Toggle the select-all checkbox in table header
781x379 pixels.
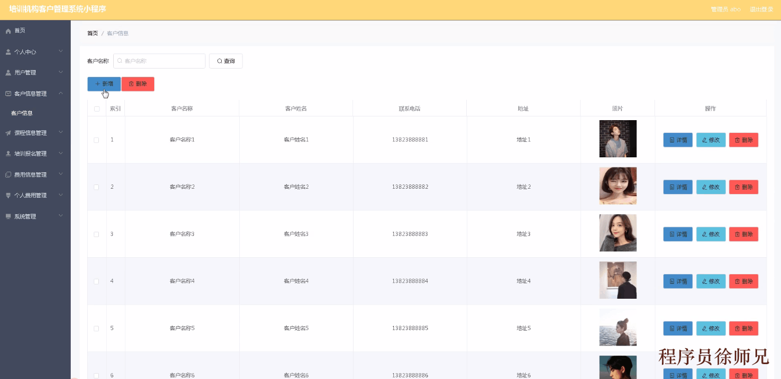97,109
